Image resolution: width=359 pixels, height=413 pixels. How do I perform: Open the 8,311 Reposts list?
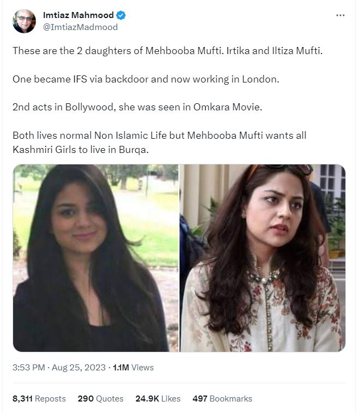pos(39,399)
